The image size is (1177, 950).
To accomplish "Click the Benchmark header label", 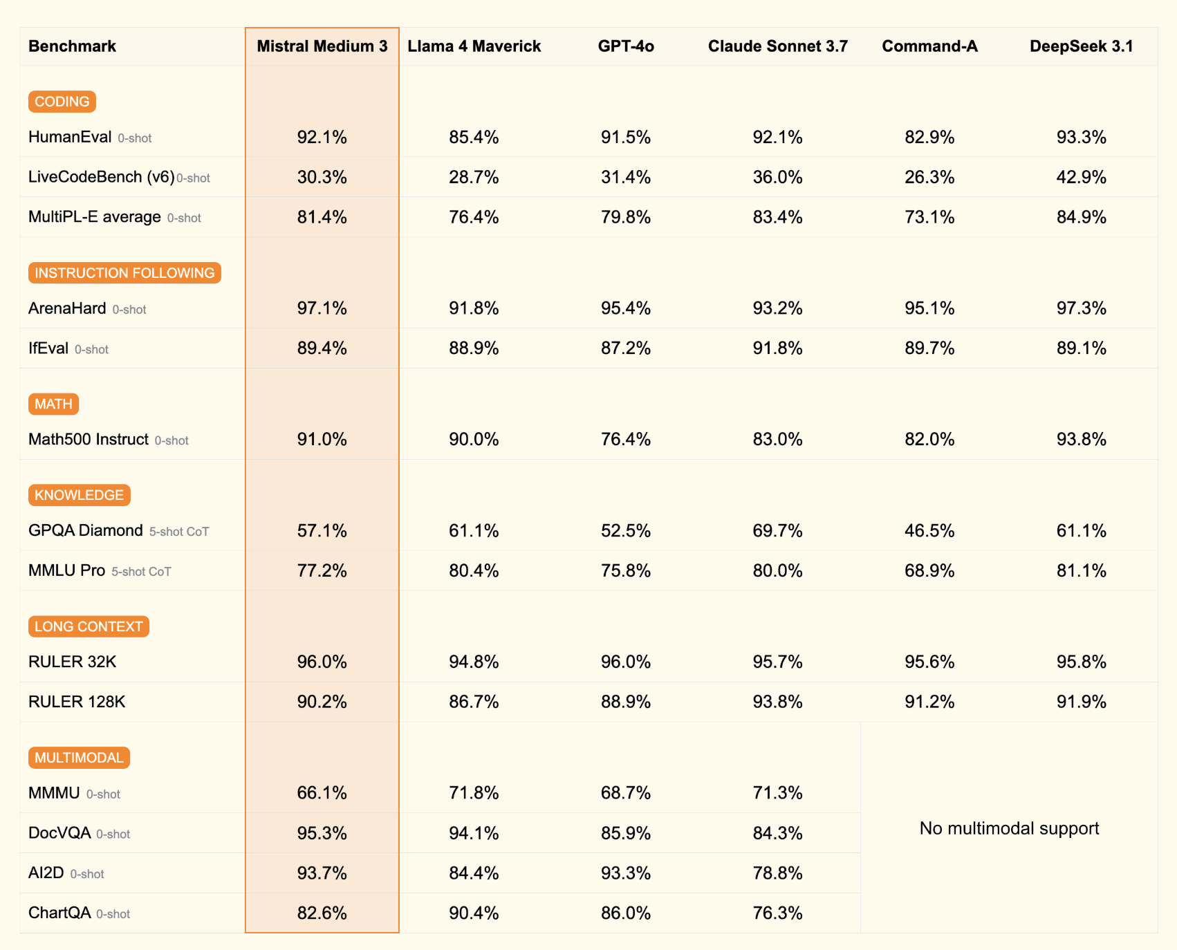I will point(72,46).
